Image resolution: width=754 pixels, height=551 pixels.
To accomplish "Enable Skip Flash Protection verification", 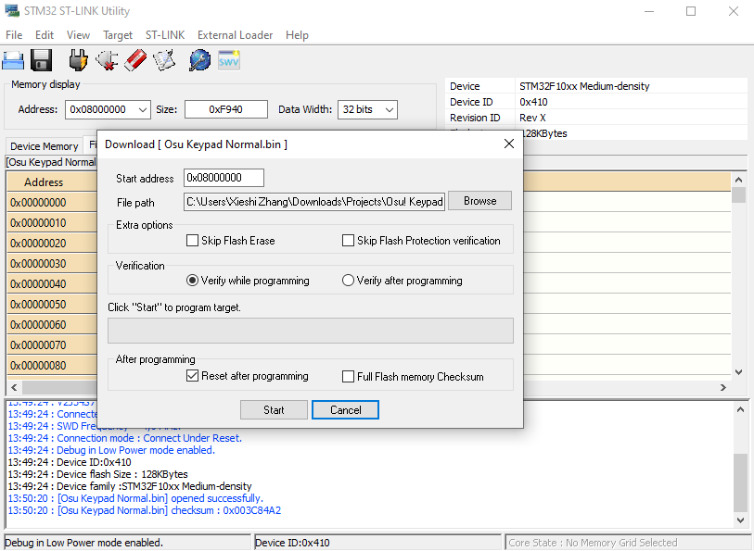I will 348,241.
